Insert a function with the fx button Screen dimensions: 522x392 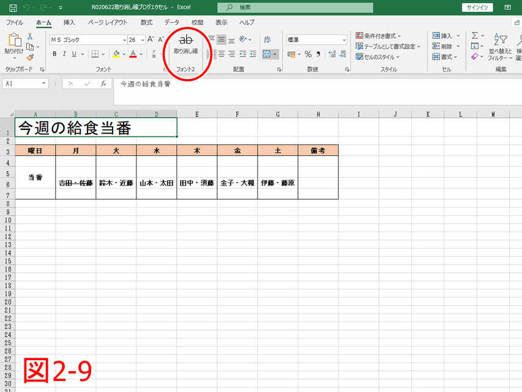[x=103, y=84]
